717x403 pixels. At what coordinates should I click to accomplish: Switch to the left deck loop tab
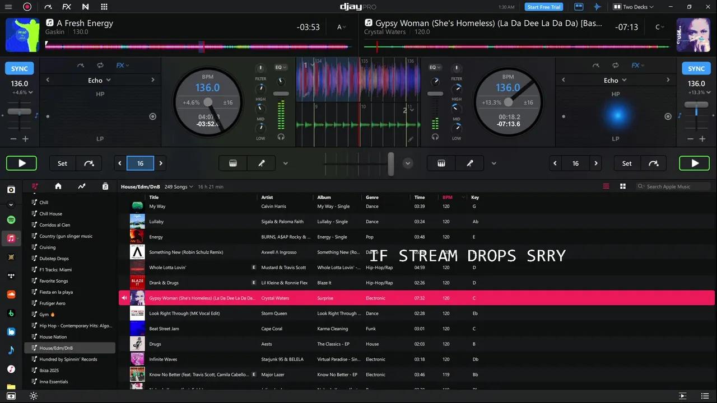[x=100, y=65]
